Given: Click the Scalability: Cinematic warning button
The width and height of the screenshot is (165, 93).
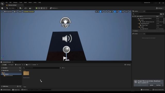Looking at the screenshot, I should tap(29, 12).
